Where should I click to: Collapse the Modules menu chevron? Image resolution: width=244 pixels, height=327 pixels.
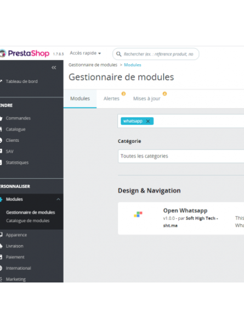click(58, 199)
